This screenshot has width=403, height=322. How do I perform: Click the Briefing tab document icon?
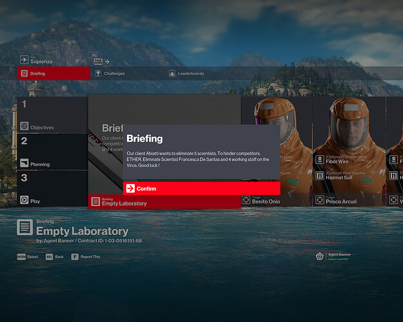pyautogui.click(x=25, y=73)
